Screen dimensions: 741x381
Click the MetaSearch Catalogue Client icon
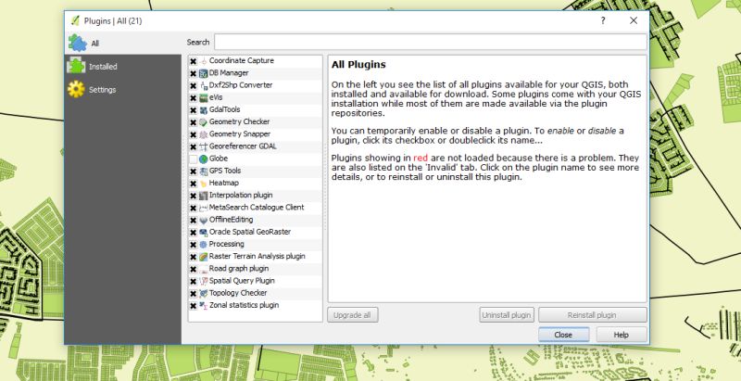point(203,208)
